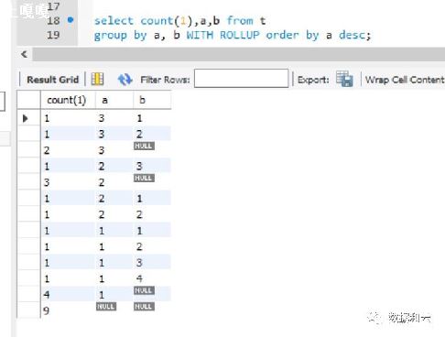Click the count(1) column header

[x=67, y=100]
